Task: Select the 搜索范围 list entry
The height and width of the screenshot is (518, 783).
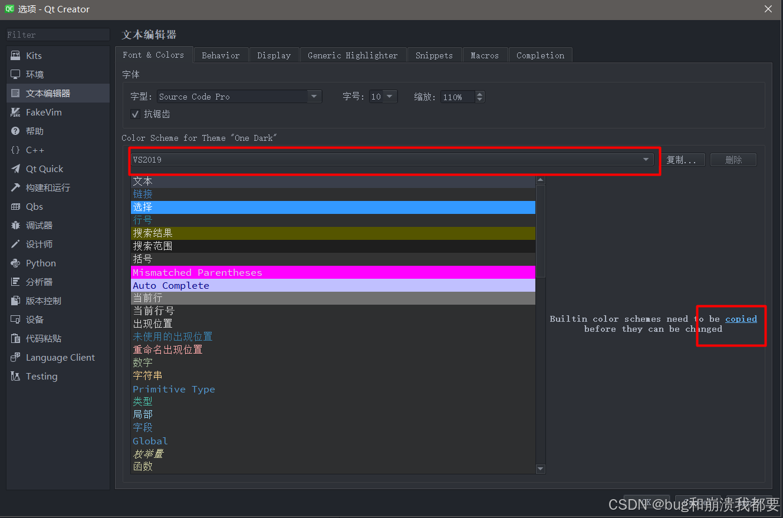Action: click(x=333, y=246)
